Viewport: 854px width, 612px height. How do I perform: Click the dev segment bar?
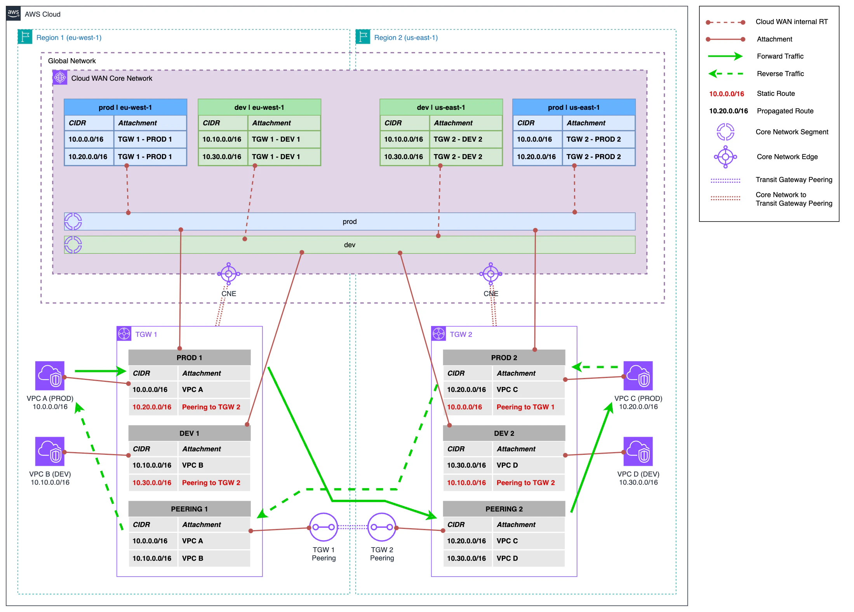(x=350, y=245)
